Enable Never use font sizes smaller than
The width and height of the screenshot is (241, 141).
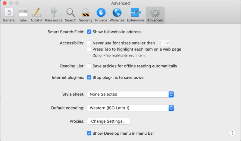pyautogui.click(x=89, y=43)
